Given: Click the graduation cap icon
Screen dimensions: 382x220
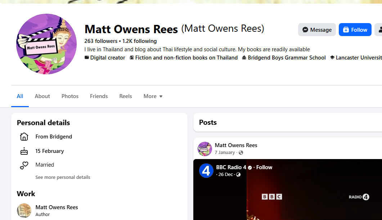Looking at the screenshot, I should tap(332, 58).
